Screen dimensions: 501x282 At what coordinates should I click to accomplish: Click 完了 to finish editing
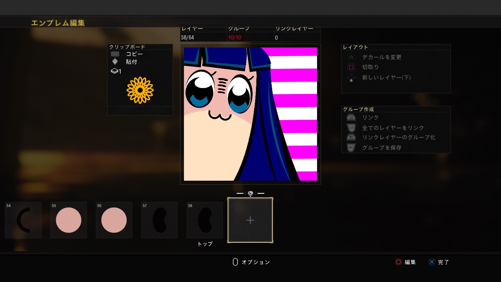(x=443, y=262)
